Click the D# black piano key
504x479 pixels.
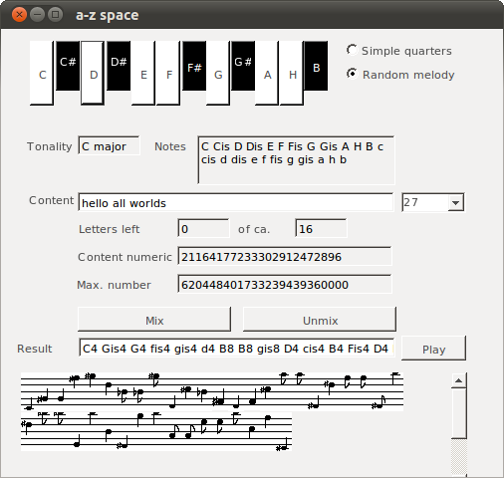119,66
